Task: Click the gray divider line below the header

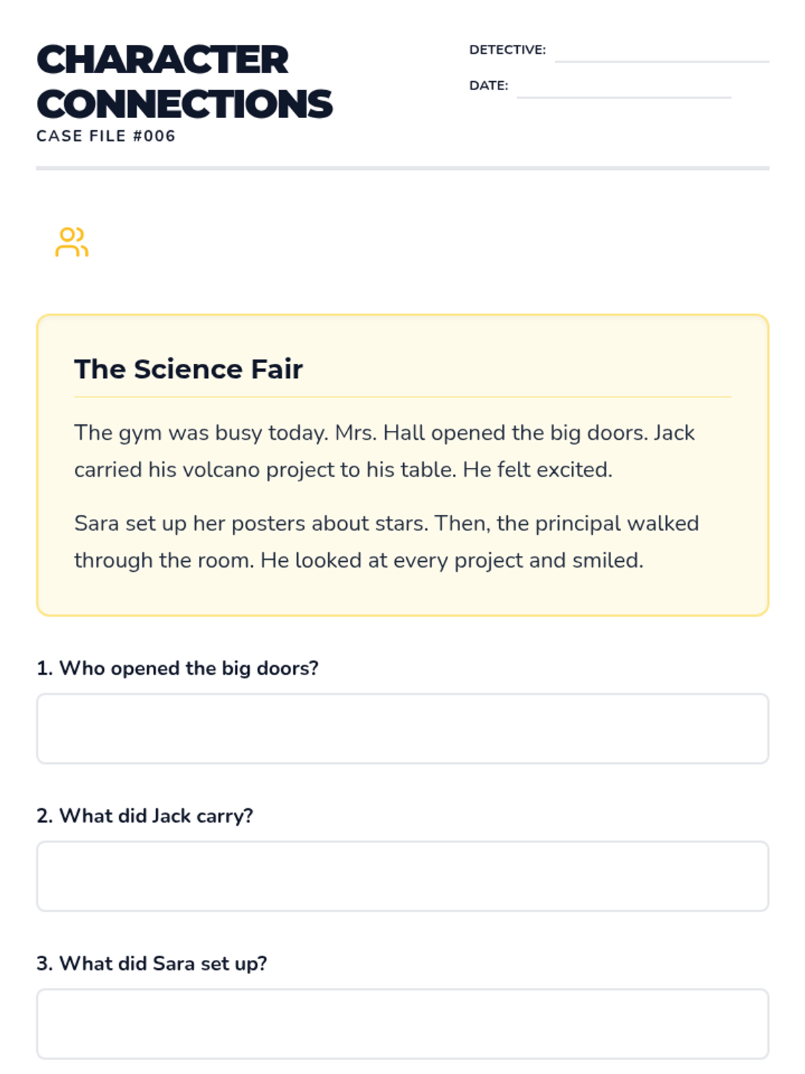Action: point(402,168)
